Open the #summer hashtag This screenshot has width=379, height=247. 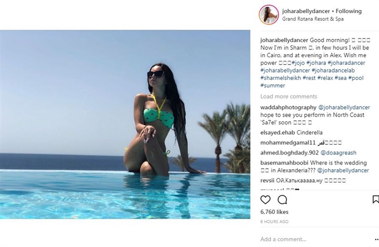pos(273,85)
